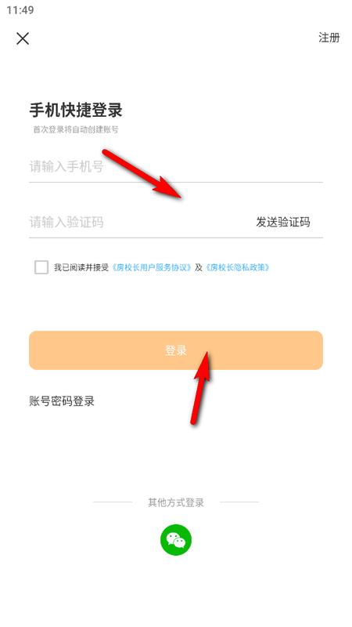Tap the green WeChat login icon
This screenshot has width=352, height=627.
pos(176,540)
